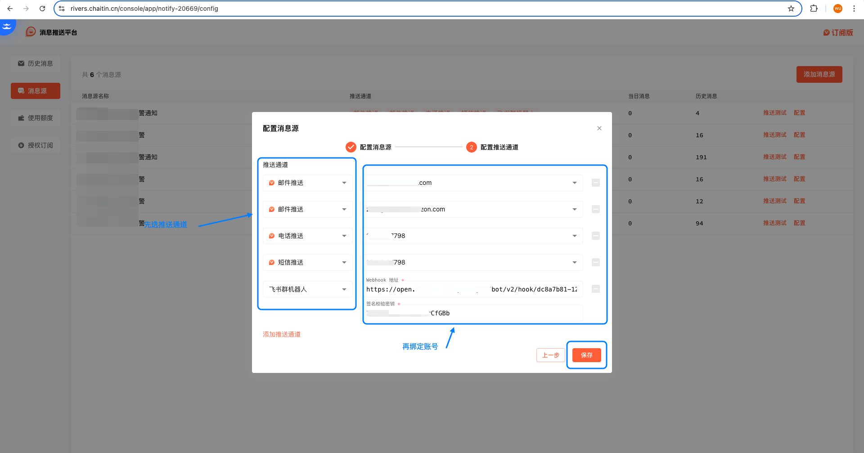Image resolution: width=864 pixels, height=453 pixels.
Task: Open the browser extensions icon
Action: pos(814,9)
